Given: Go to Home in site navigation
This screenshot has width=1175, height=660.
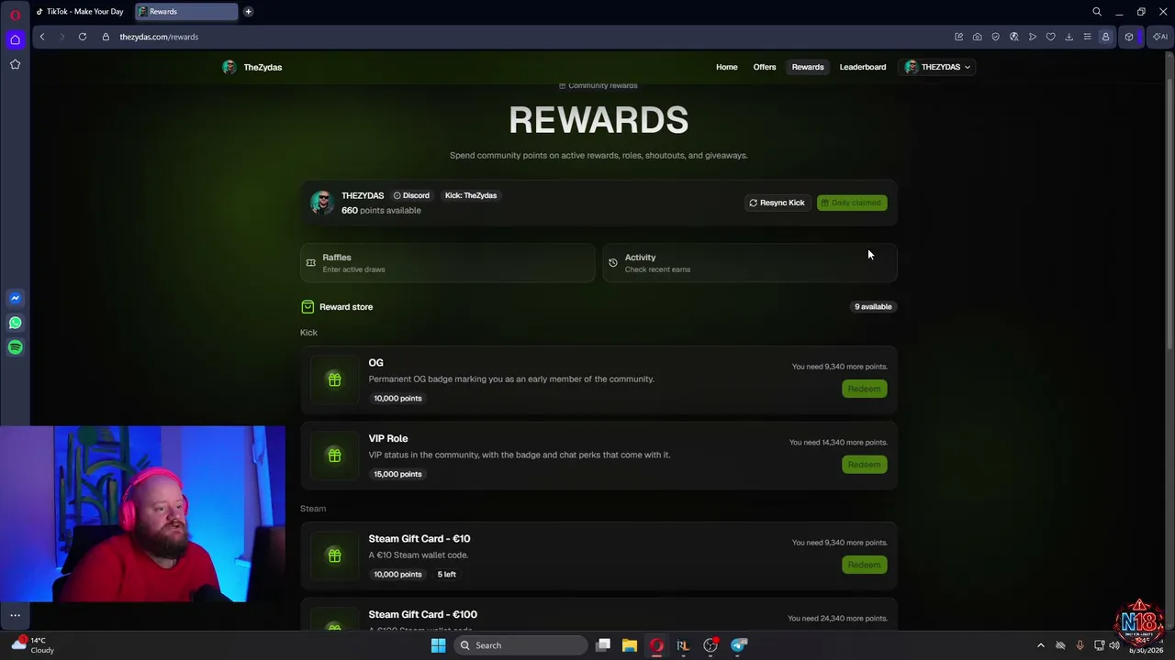Looking at the screenshot, I should coord(727,67).
